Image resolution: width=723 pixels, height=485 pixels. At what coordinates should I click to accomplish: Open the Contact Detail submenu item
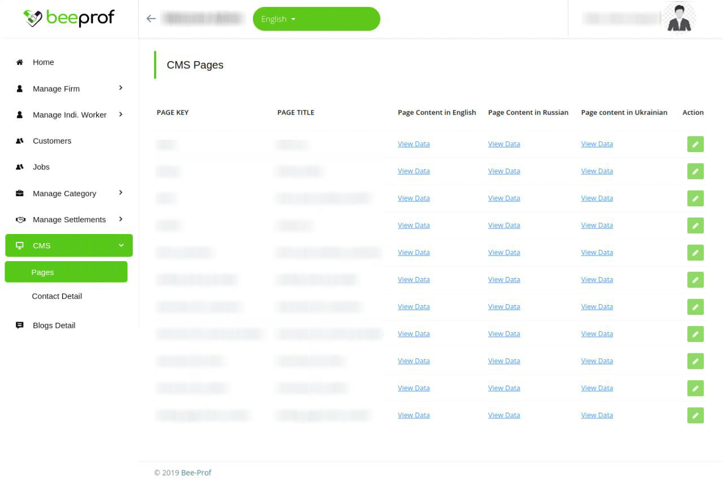[57, 296]
